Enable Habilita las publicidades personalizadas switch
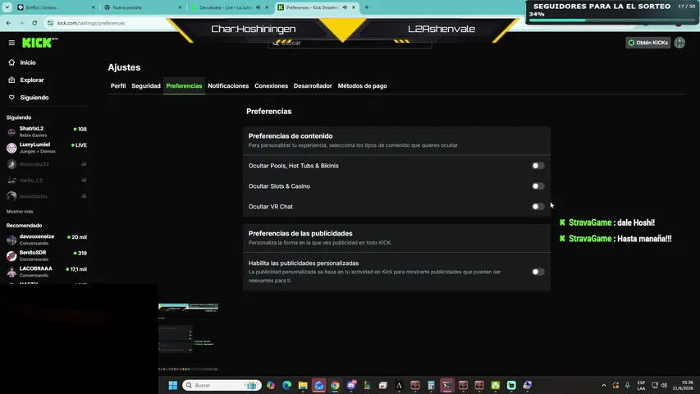Image resolution: width=700 pixels, height=394 pixels. point(538,272)
